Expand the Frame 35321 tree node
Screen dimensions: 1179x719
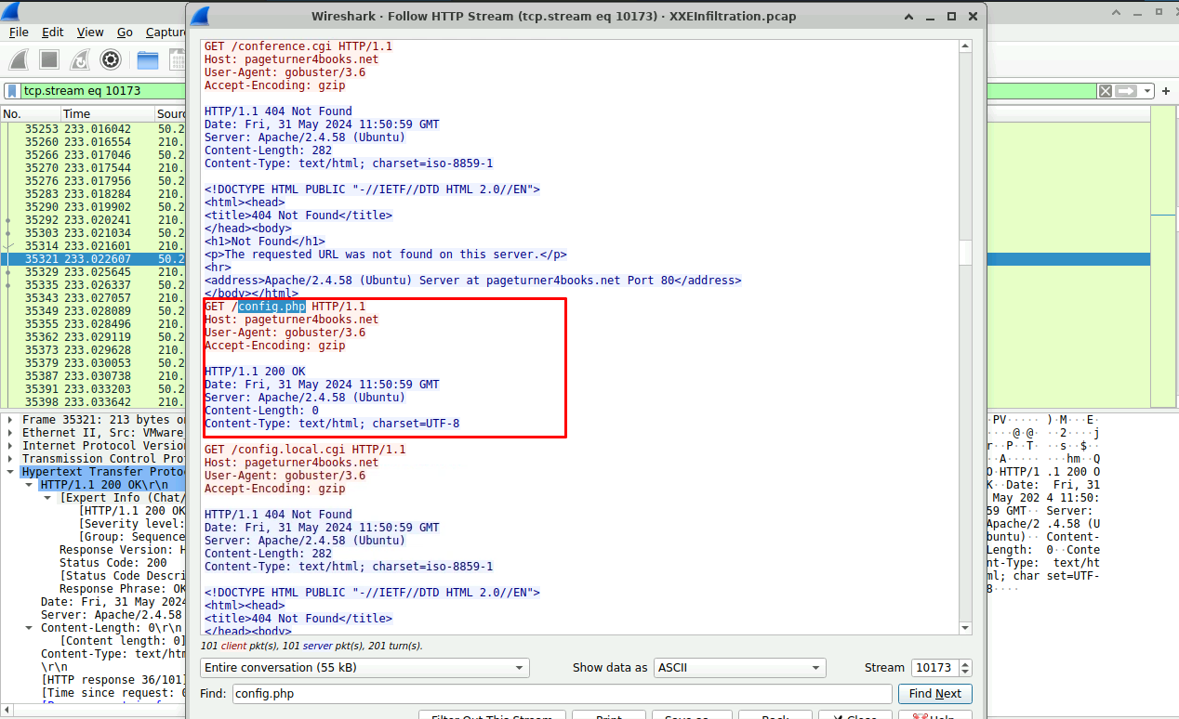[x=10, y=420]
